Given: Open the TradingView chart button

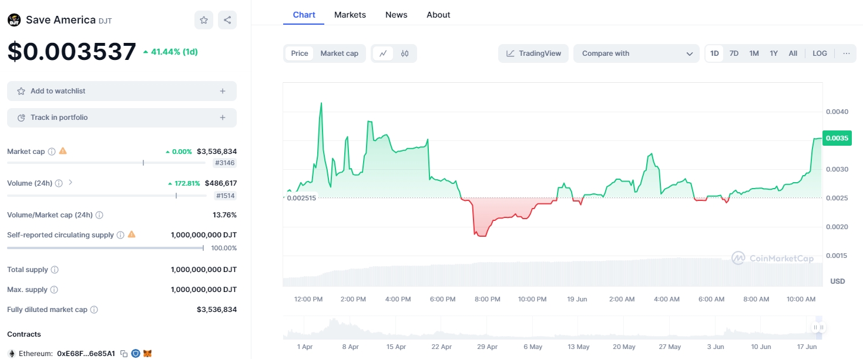Looking at the screenshot, I should (533, 53).
